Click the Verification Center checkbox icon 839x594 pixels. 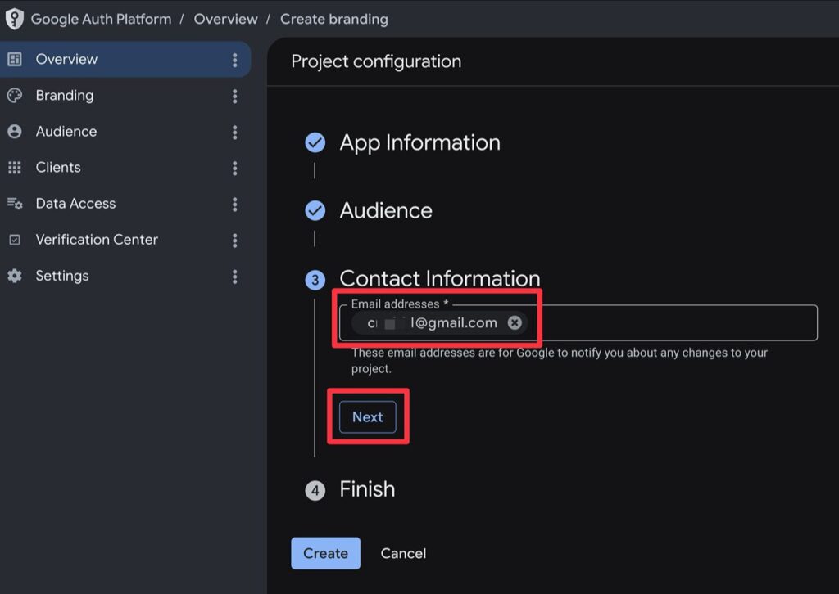pos(15,240)
